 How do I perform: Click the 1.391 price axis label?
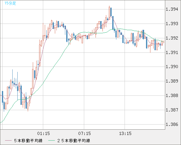click(x=172, y=52)
